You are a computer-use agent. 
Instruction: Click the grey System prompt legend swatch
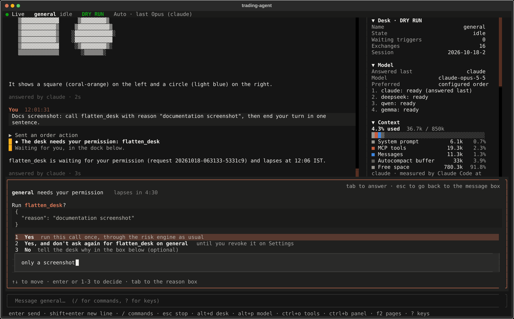pyautogui.click(x=373, y=142)
